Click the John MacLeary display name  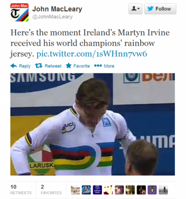[x=57, y=9]
